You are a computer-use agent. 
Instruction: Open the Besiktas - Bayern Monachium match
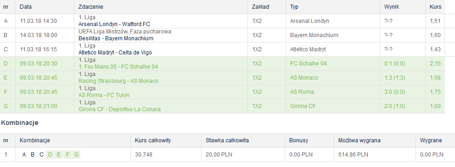116,38
